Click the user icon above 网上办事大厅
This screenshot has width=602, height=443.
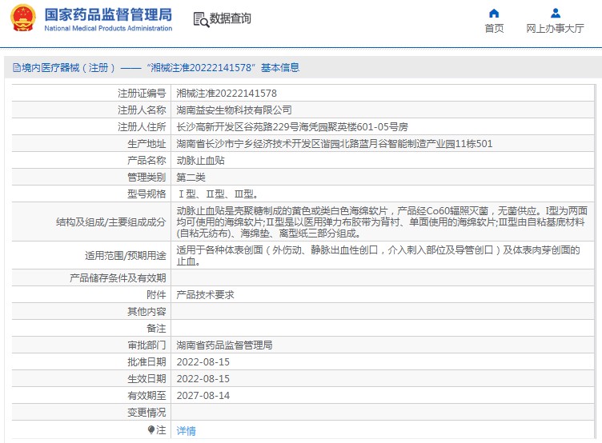pyautogui.click(x=555, y=14)
